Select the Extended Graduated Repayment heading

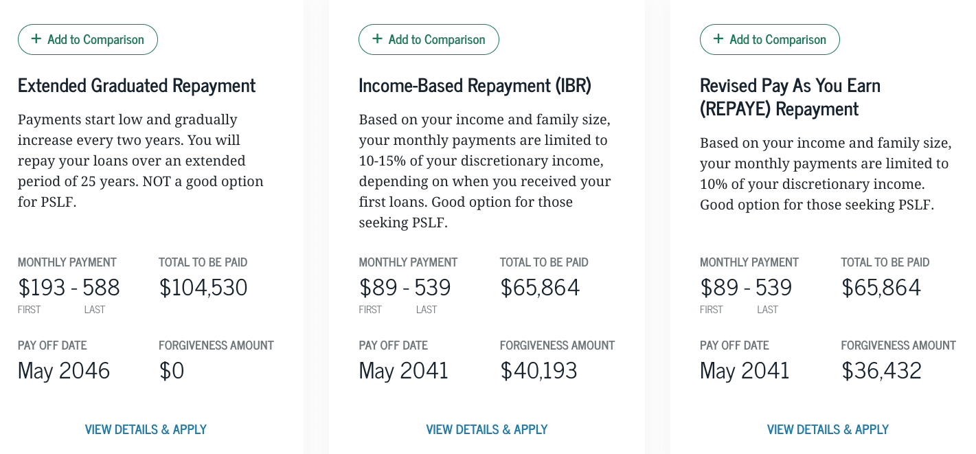tap(136, 85)
